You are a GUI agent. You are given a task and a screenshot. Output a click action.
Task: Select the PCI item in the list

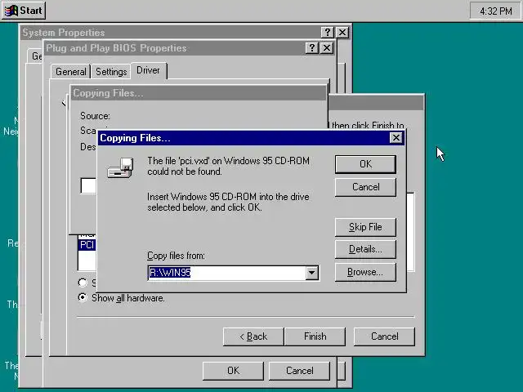[87, 245]
